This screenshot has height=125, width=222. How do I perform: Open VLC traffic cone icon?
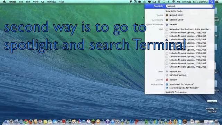click(170, 122)
